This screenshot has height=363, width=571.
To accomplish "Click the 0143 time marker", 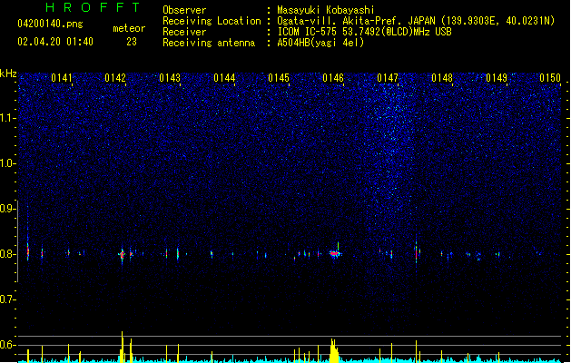I will click(x=170, y=78).
